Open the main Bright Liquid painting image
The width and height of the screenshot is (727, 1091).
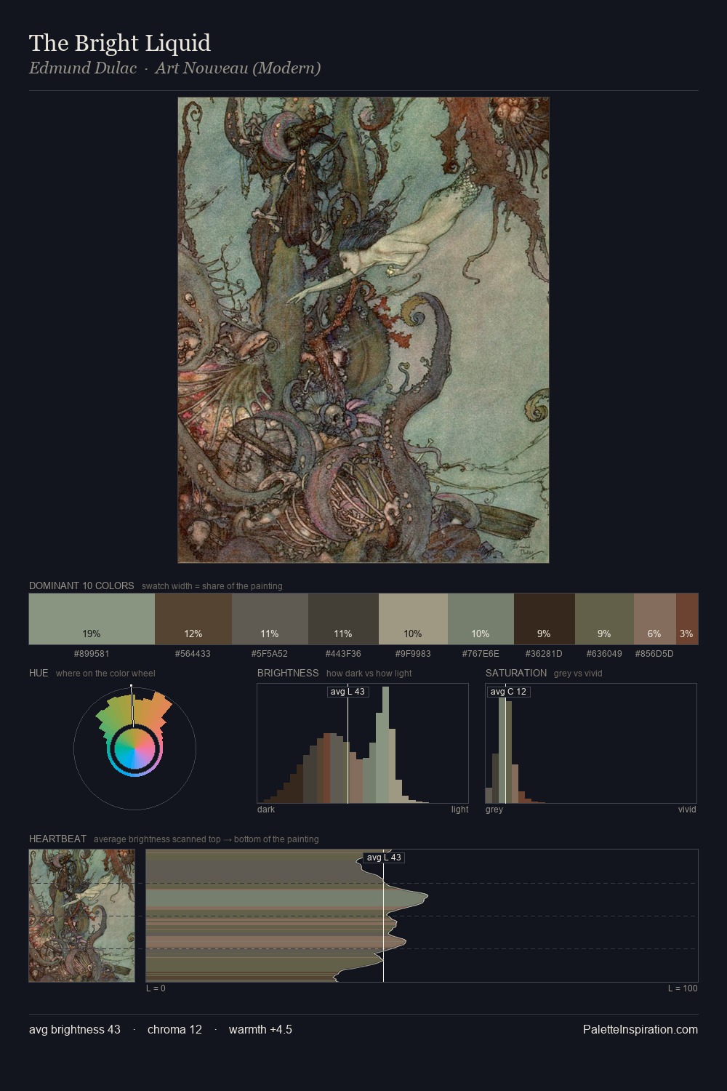click(x=363, y=330)
